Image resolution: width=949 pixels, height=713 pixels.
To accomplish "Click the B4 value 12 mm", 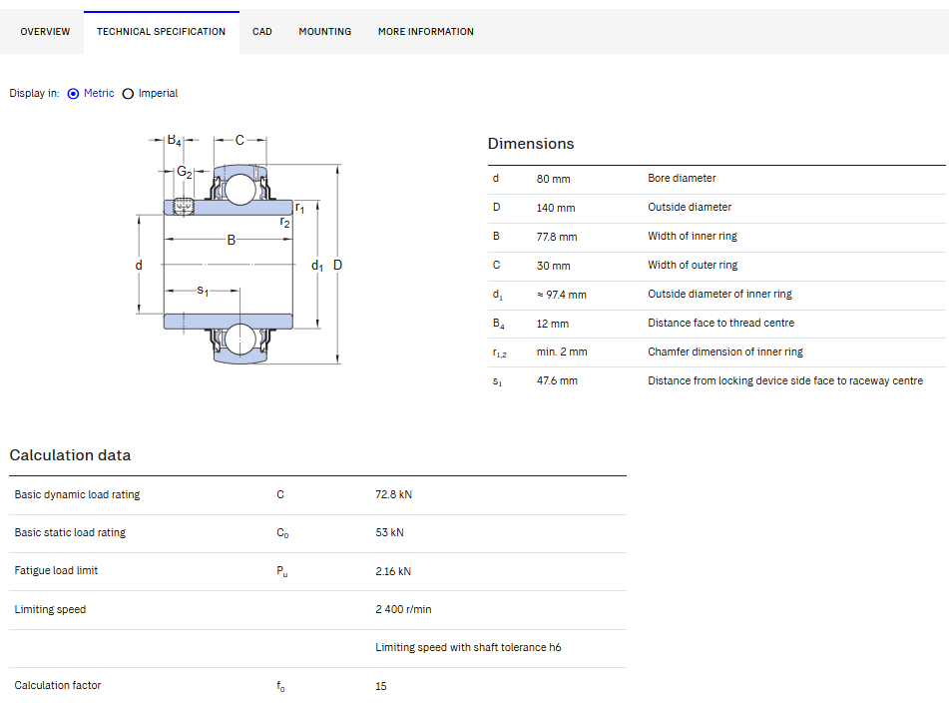I will tap(553, 324).
